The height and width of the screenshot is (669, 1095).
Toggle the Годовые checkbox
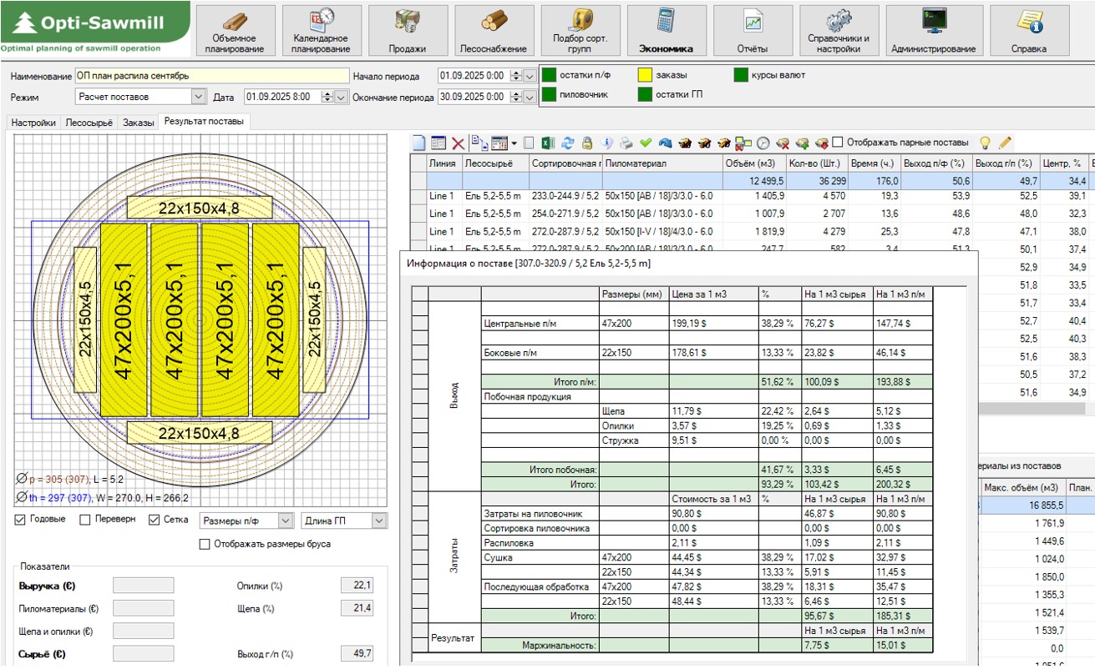coord(21,521)
